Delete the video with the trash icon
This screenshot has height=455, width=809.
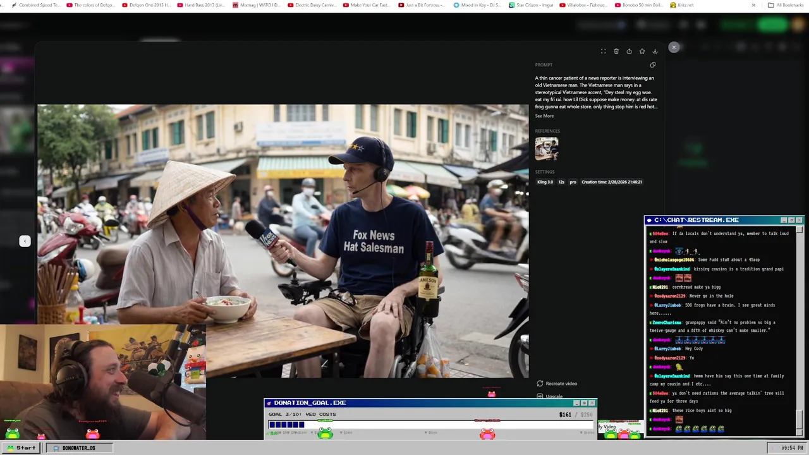coord(616,51)
